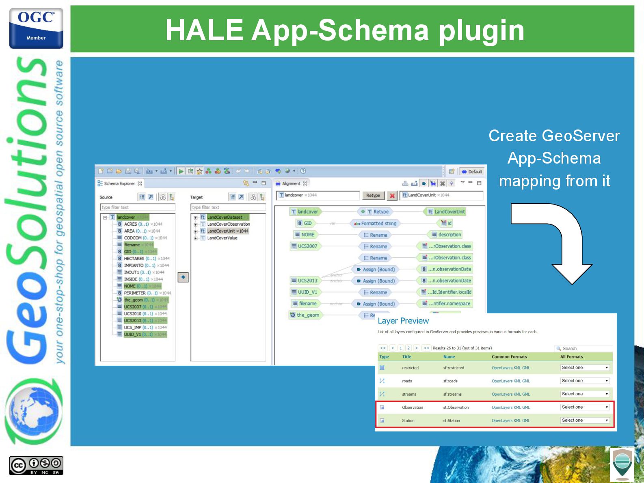The width and height of the screenshot is (644, 483).
Task: Click the Schema Explorer sync icon
Action: [246, 183]
